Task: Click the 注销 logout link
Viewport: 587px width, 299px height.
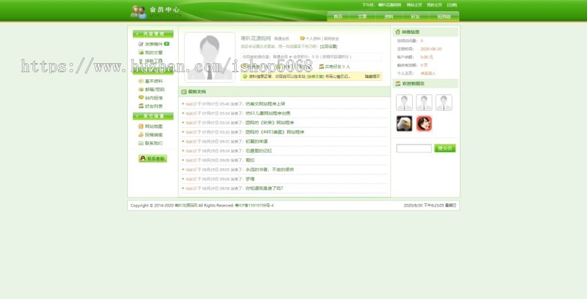Action: [x=452, y=5]
